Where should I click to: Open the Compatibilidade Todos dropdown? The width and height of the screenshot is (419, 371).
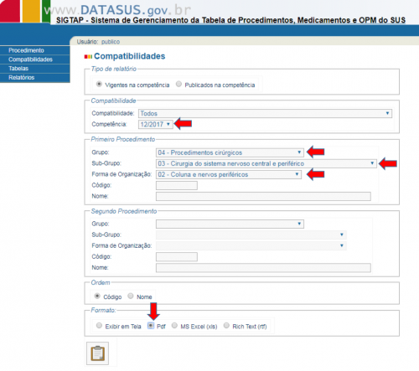click(x=265, y=113)
